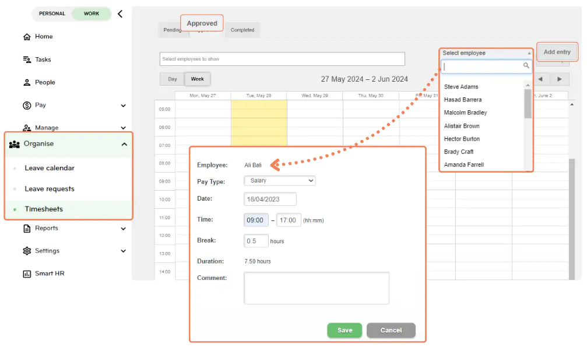Click the Save button
This screenshot has height=347, width=587.
(345, 330)
